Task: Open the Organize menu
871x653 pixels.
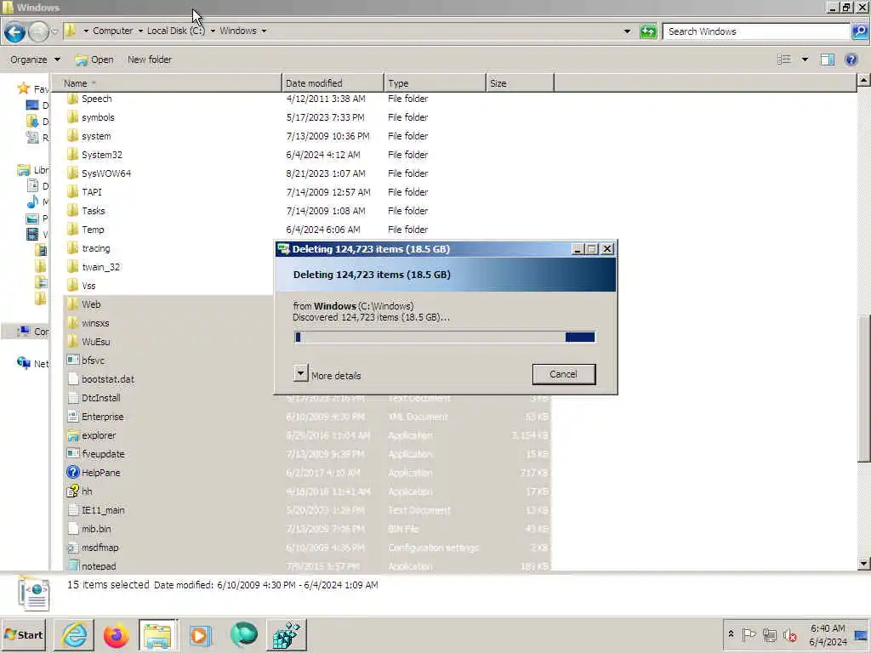Action: click(35, 60)
